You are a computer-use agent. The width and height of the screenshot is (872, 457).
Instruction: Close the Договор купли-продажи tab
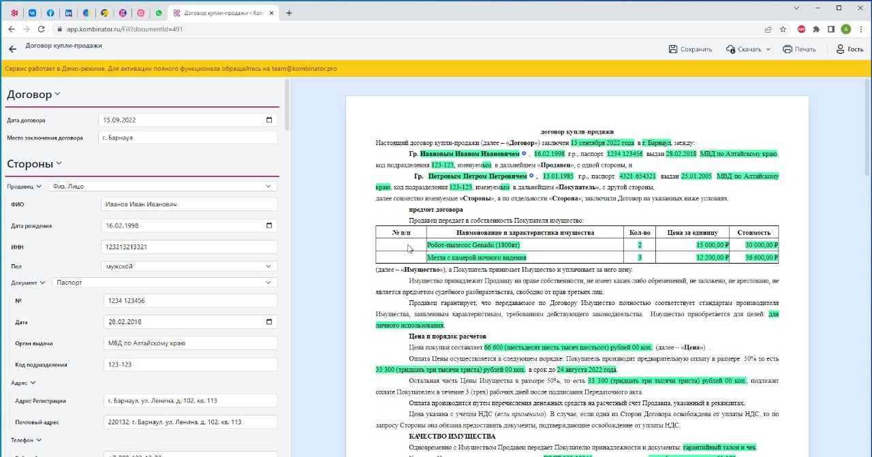pos(271,13)
